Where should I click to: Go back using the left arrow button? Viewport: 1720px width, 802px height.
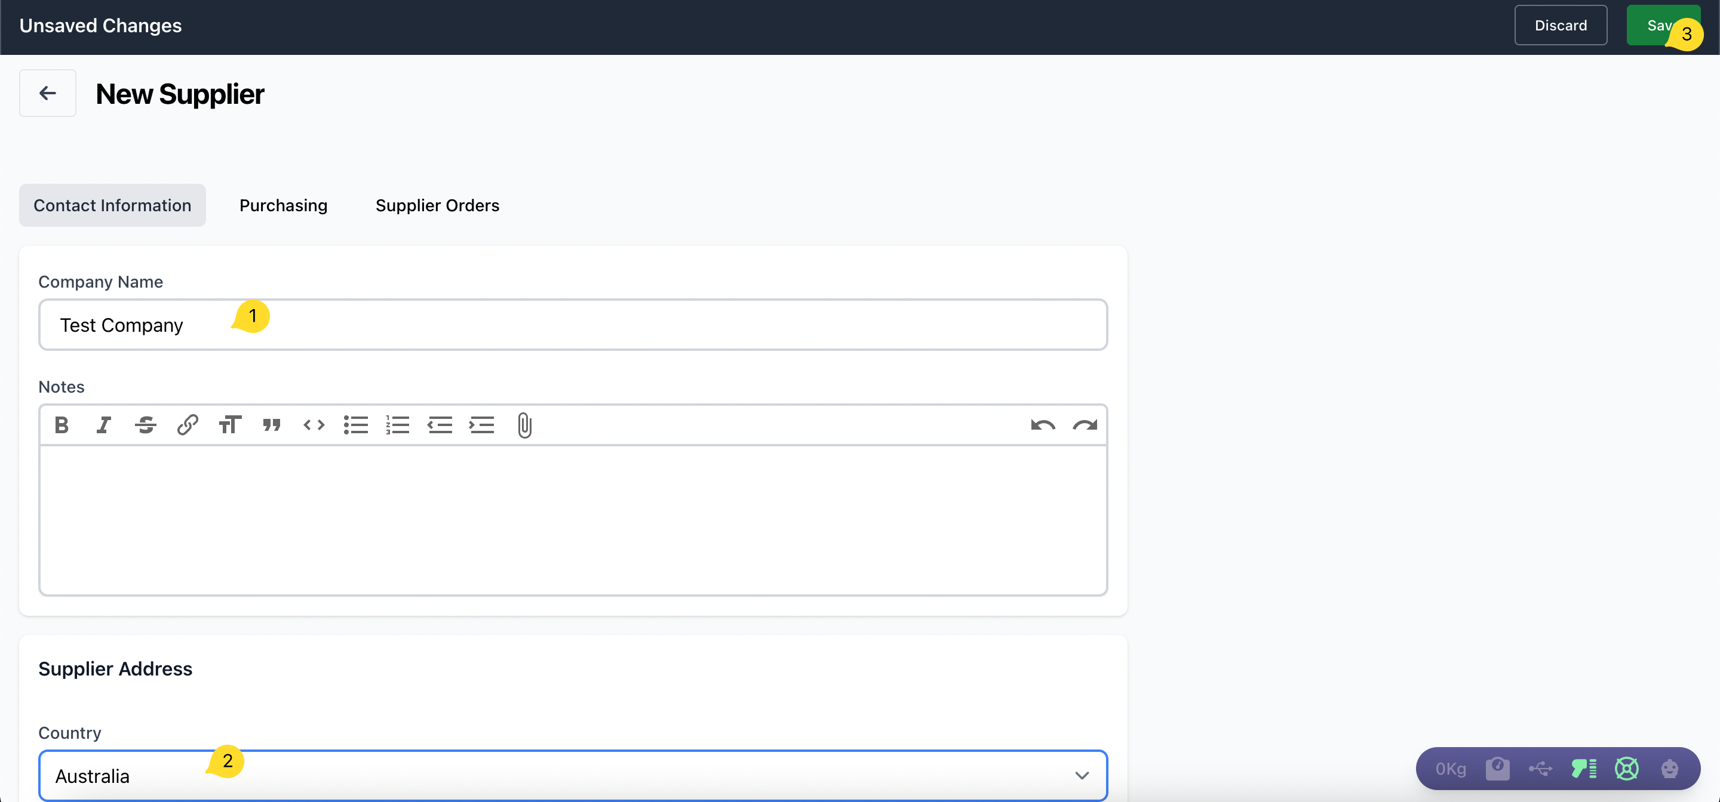coord(47,92)
